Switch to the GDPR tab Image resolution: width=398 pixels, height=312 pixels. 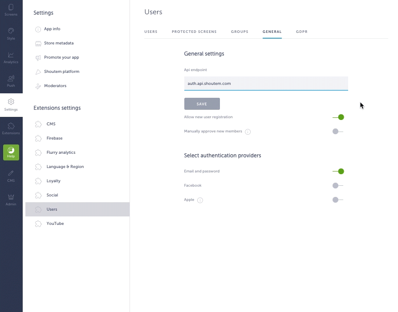pos(301,32)
